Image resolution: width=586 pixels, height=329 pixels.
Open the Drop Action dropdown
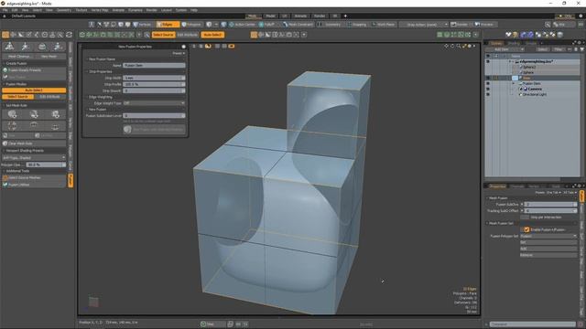[424, 25]
